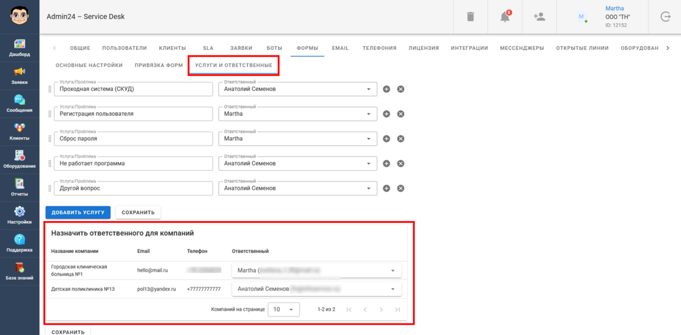
Task: Click Сохранить button next to Добавить услугу
Action: 138,212
